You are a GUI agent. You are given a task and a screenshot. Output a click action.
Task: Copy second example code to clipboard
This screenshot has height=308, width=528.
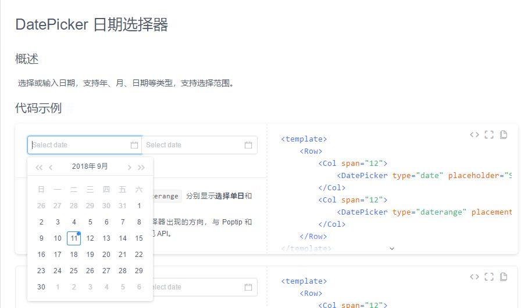click(504, 277)
